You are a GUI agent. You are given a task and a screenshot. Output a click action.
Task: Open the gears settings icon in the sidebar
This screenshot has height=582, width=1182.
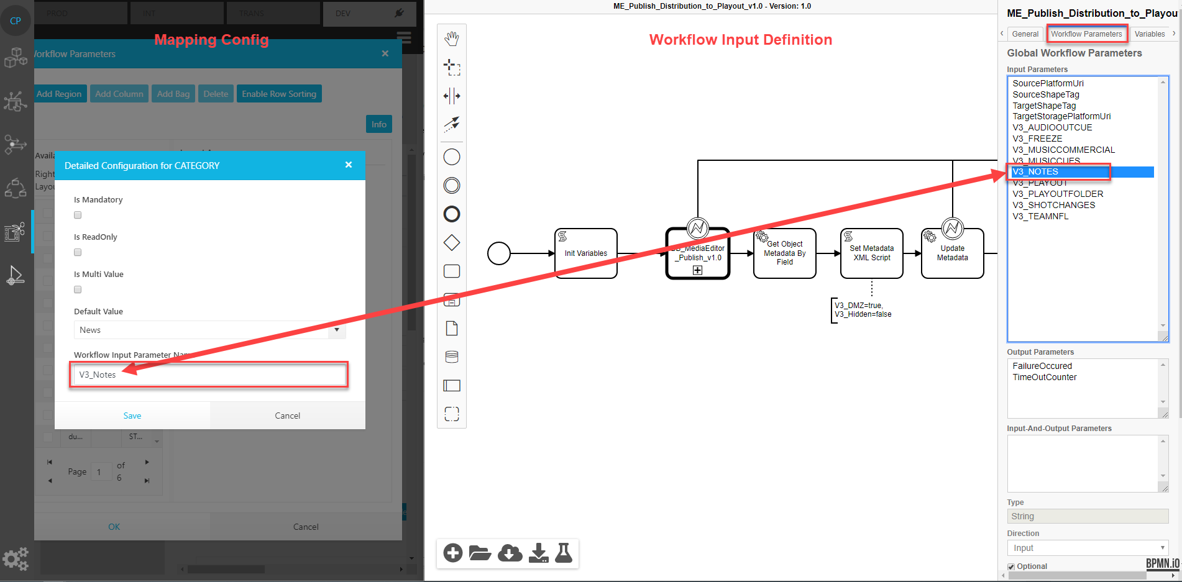coord(16,558)
